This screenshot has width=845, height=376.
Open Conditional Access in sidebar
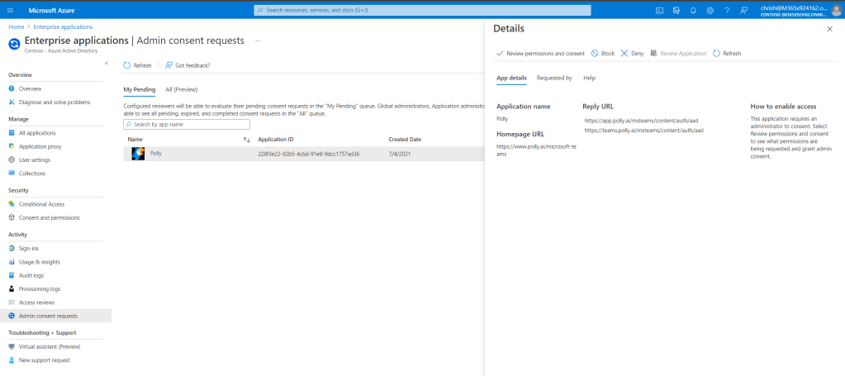pos(41,204)
